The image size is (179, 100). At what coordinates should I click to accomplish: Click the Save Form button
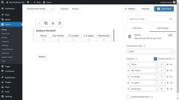click(164, 9)
